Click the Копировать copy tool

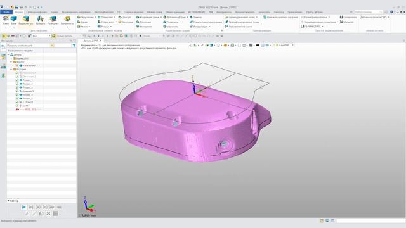348,17
